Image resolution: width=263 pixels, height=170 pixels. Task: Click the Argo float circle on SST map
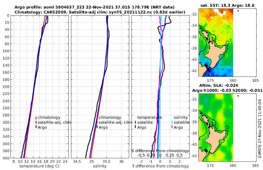pyautogui.click(x=227, y=42)
